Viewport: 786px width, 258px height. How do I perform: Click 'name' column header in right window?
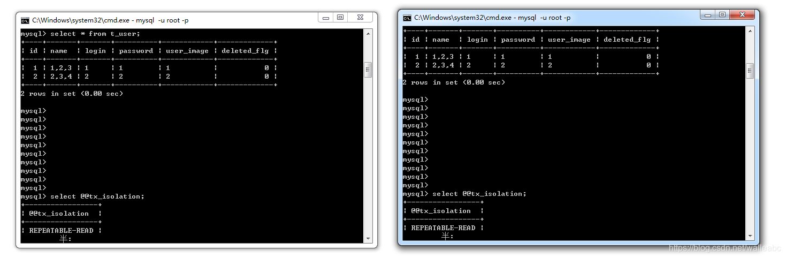(441, 40)
